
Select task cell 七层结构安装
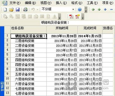(x=29, y=89)
